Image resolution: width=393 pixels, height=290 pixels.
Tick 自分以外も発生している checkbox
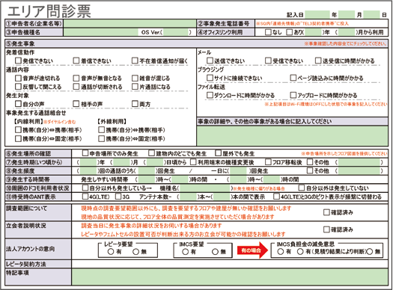point(85,188)
